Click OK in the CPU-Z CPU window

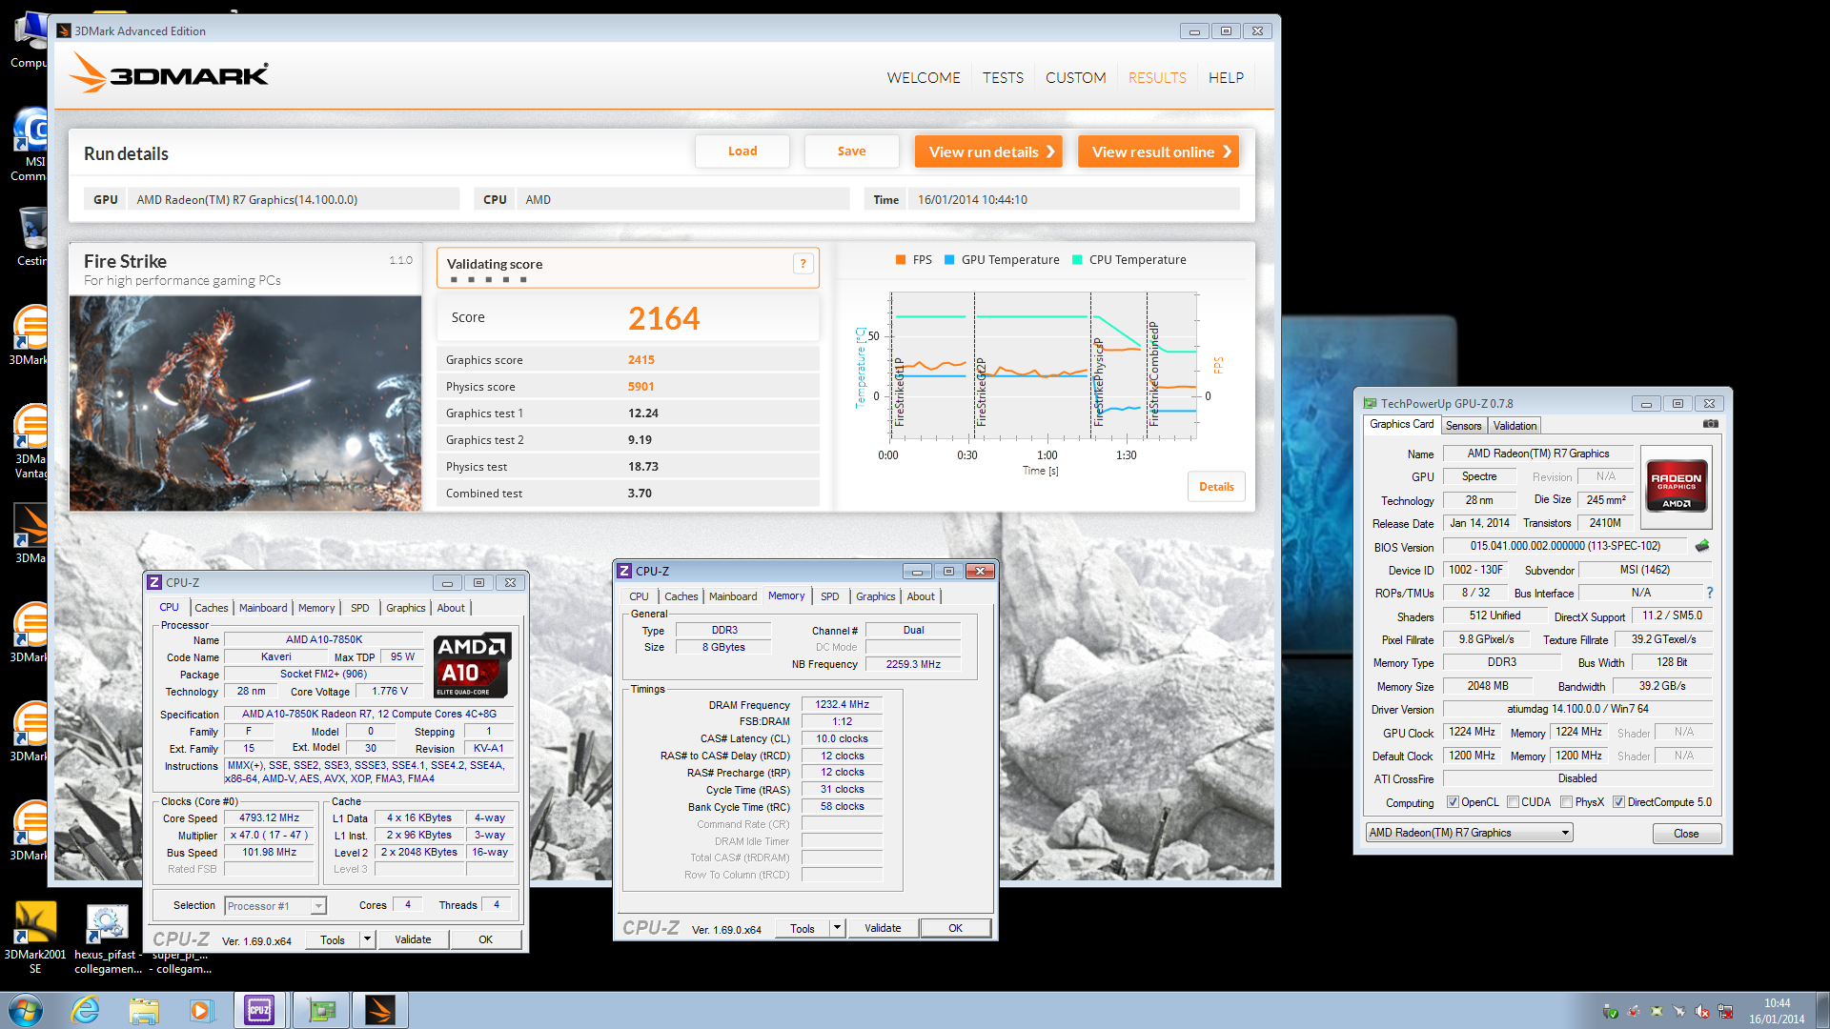(x=485, y=939)
